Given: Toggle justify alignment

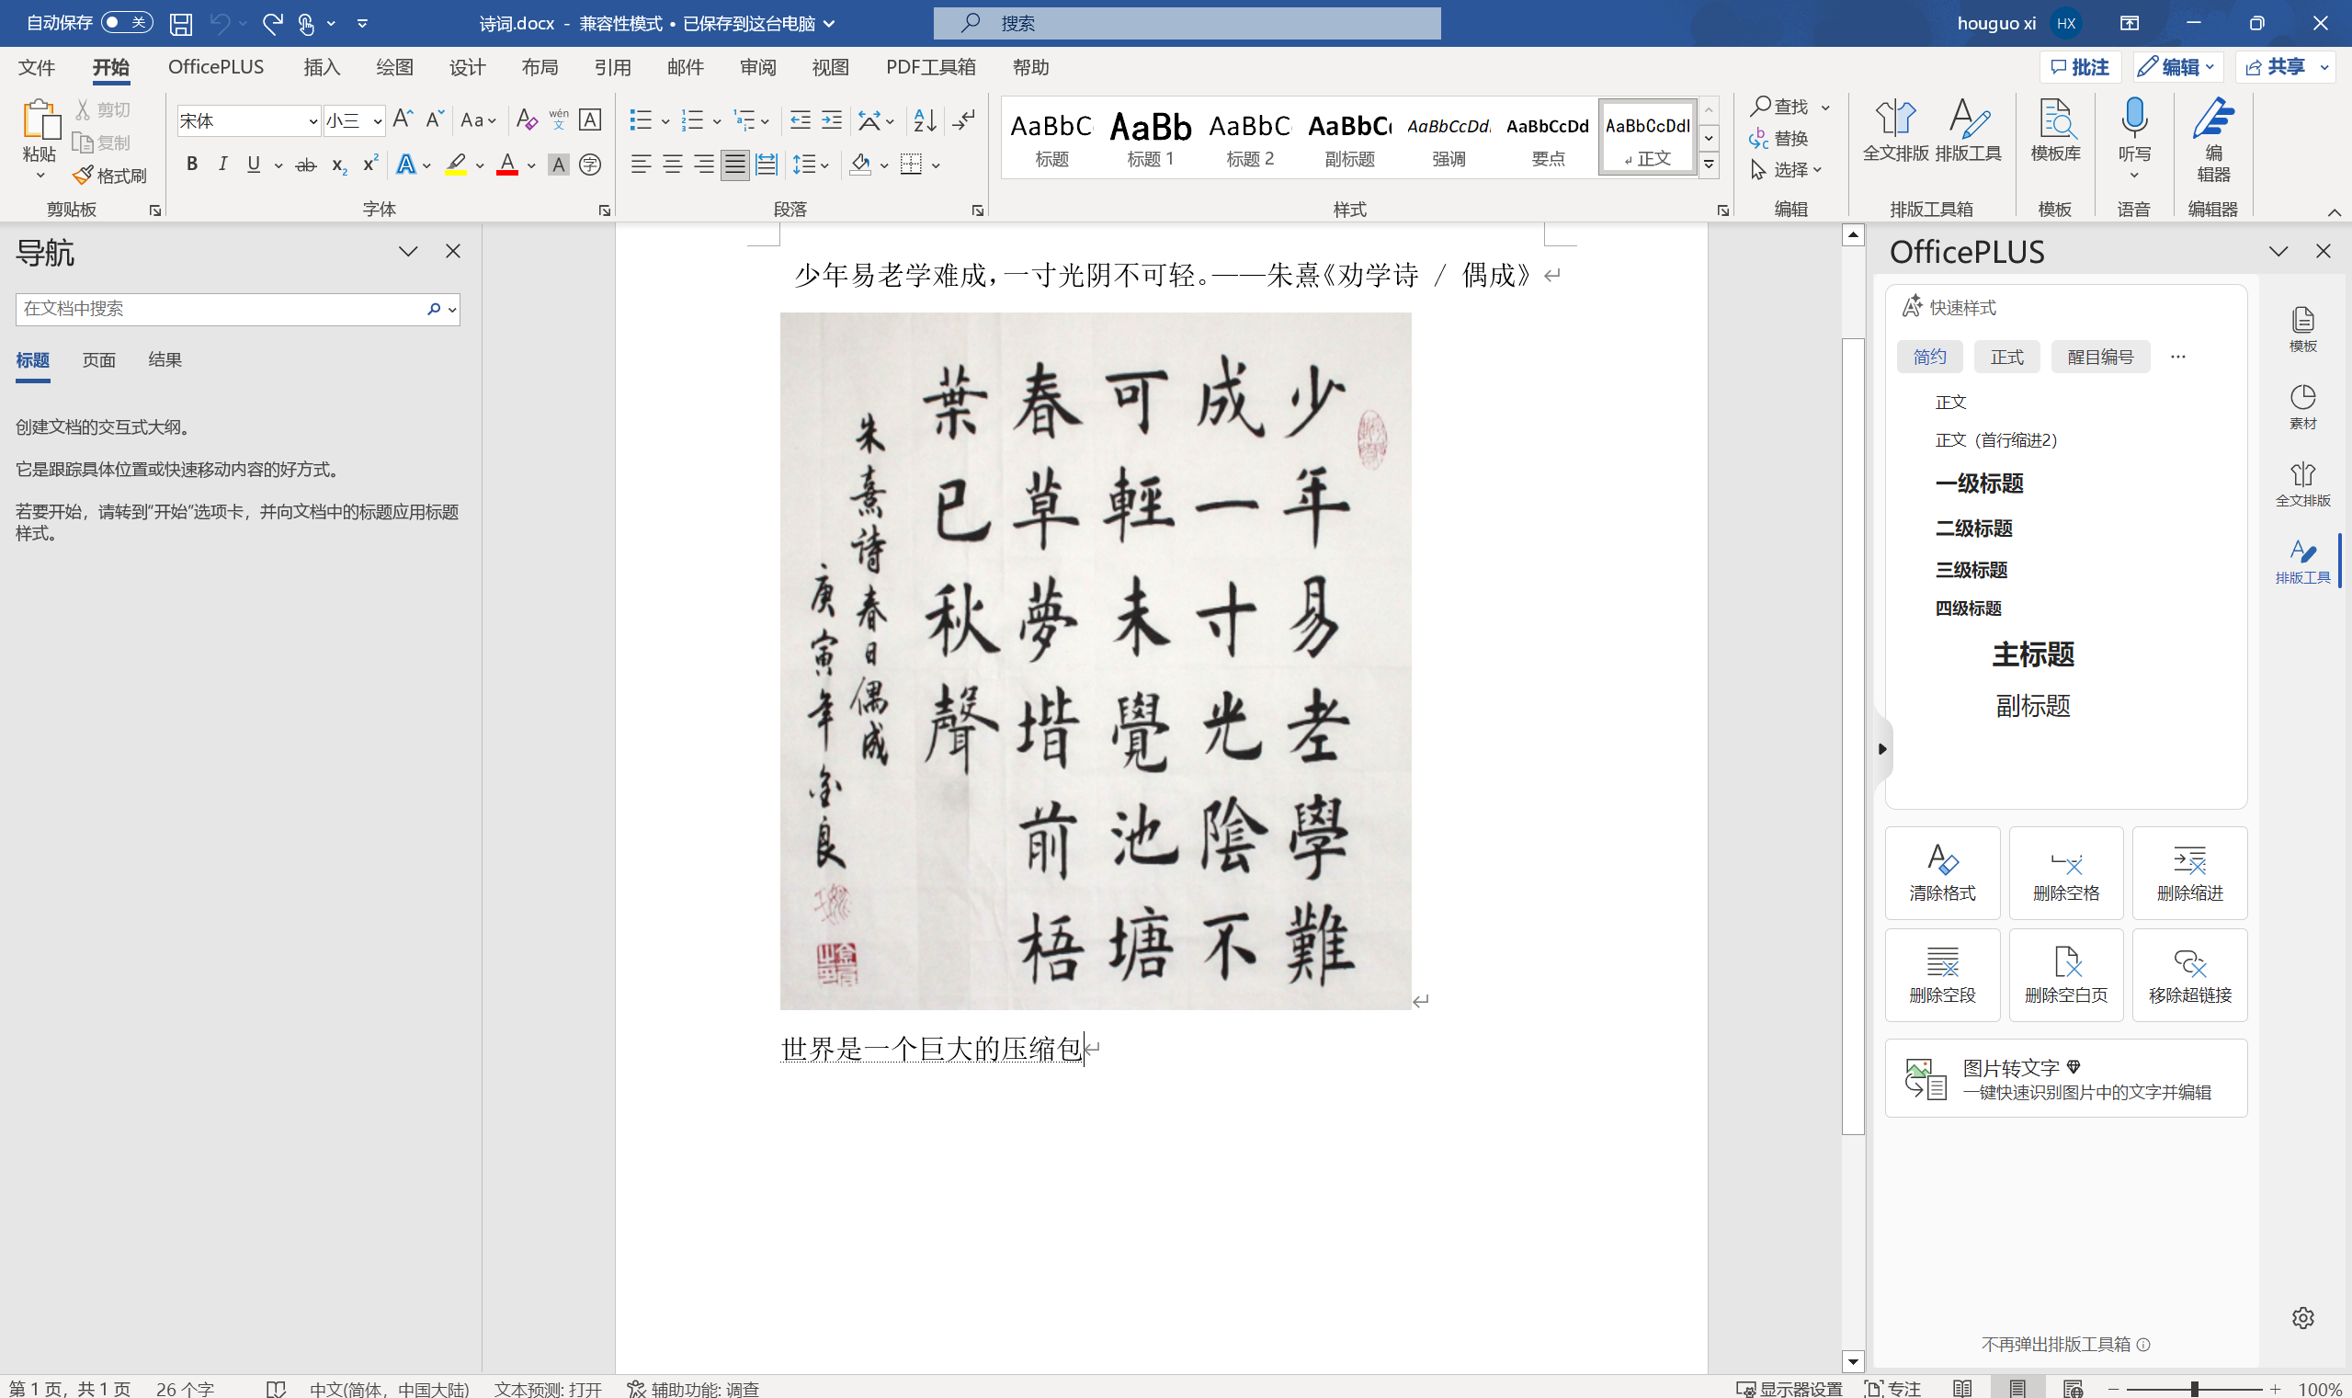Looking at the screenshot, I should tap(734, 165).
